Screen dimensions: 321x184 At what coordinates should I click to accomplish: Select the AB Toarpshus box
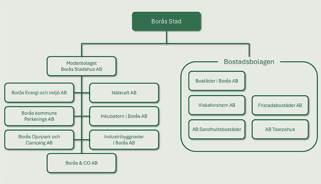[x=280, y=130]
